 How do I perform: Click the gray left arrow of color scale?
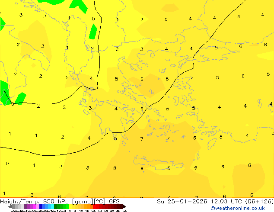(x=10, y=206)
